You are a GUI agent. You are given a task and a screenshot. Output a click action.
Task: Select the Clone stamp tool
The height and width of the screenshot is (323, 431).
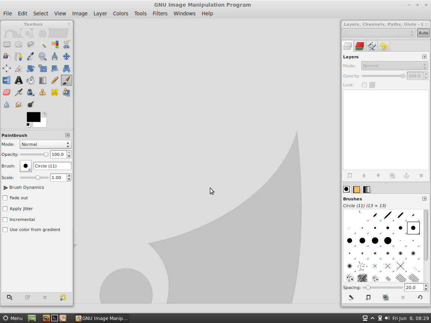pyautogui.click(x=43, y=93)
